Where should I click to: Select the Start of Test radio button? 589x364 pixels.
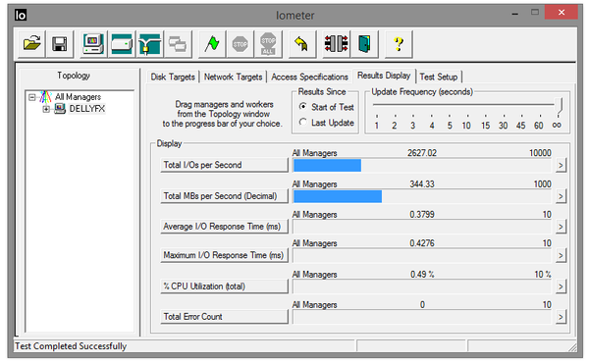302,107
